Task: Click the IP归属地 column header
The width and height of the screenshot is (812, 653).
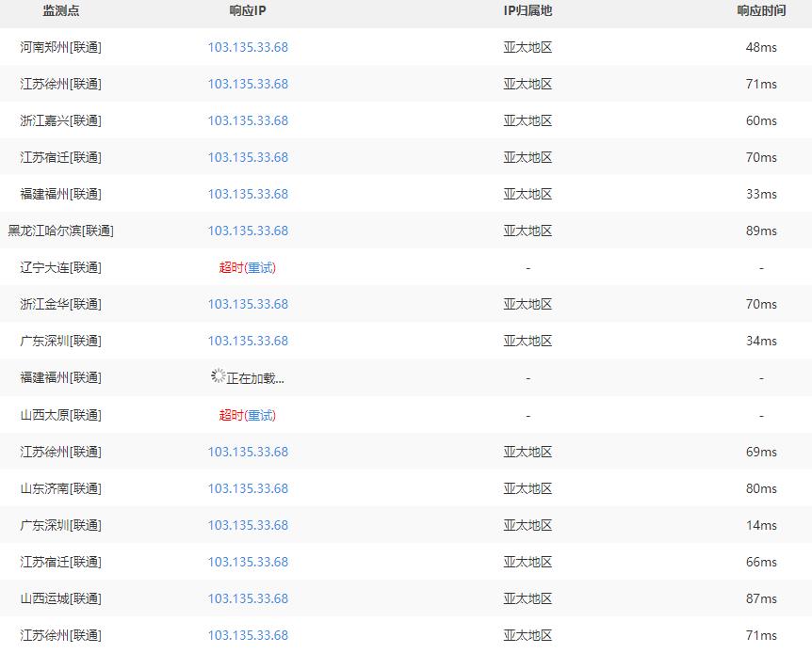Action: [528, 11]
